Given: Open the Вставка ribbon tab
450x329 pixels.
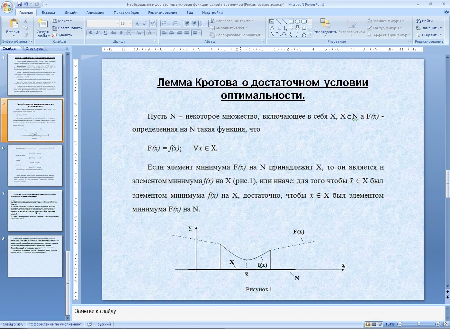Looking at the screenshot, I should point(48,13).
